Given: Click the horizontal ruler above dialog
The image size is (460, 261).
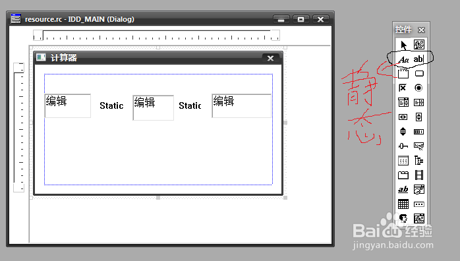Looking at the screenshot, I should pos(156,35).
